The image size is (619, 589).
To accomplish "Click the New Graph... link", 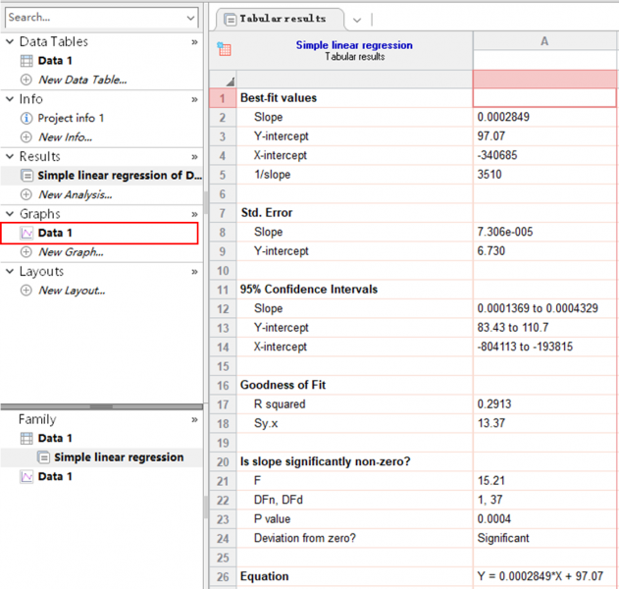I will 71,252.
